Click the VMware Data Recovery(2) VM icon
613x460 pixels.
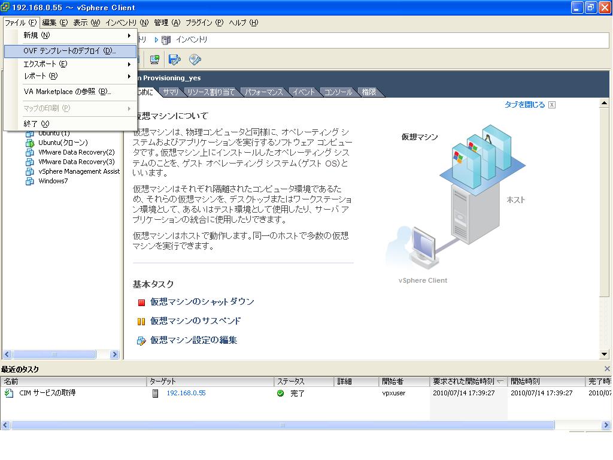point(30,152)
